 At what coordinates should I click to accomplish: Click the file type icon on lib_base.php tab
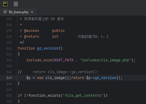5,12
